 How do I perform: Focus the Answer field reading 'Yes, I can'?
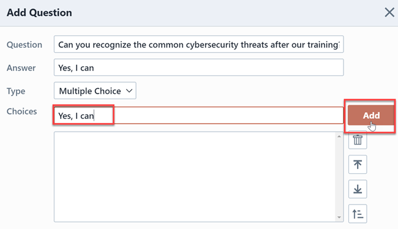click(199, 67)
